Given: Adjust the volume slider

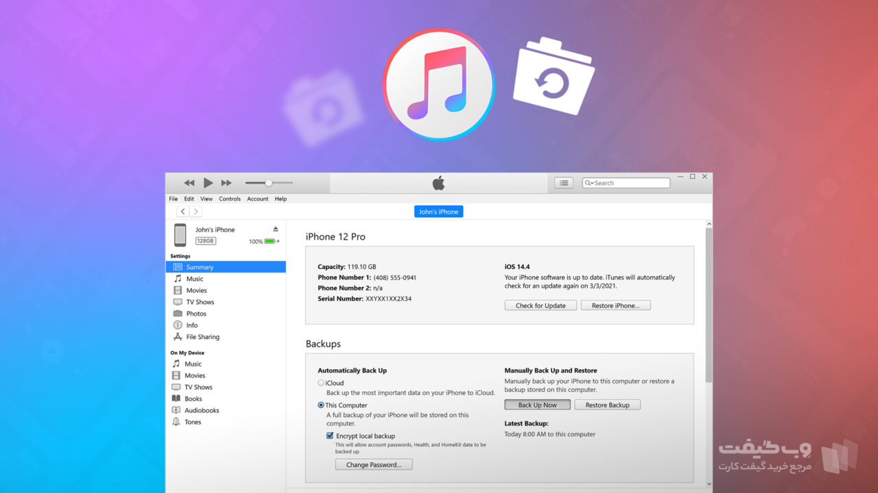Looking at the screenshot, I should [269, 183].
